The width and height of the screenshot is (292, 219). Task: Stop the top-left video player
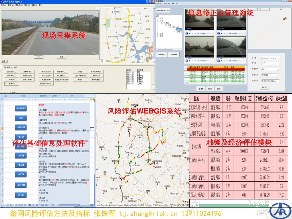coord(190,33)
